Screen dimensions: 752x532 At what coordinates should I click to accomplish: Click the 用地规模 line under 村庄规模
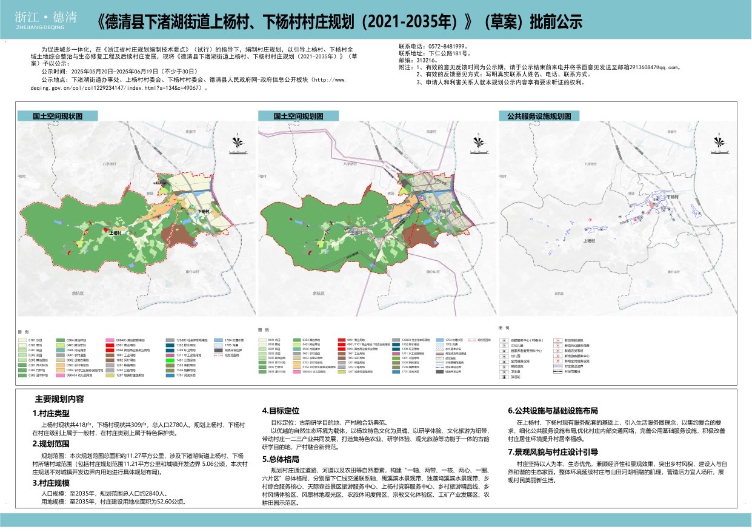tap(113, 502)
